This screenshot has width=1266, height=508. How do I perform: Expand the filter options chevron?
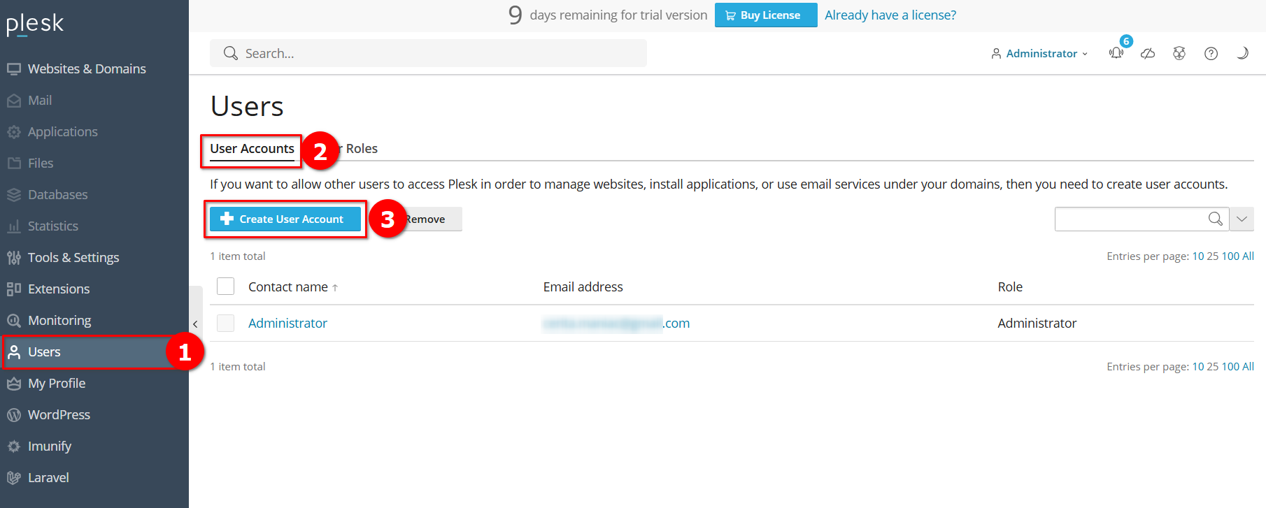point(1242,219)
